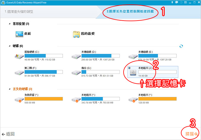Viewport: 201px width, 140px height.
Task: Click the 'EaseUS Data Recovery Wizard Free' title
Action: point(26,3)
